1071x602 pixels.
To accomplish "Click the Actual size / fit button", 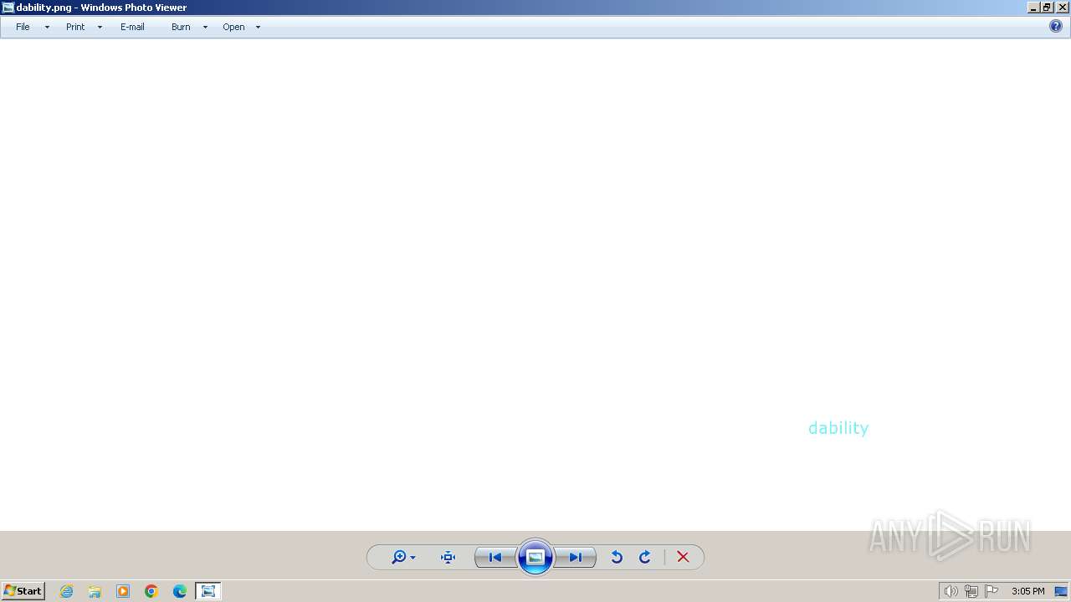I will click(448, 557).
